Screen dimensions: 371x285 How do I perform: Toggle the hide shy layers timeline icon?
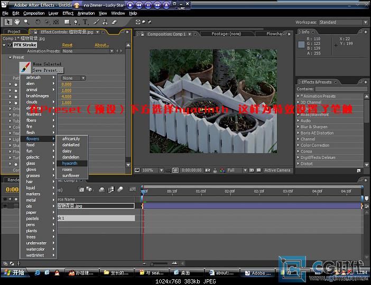[x=102, y=189]
